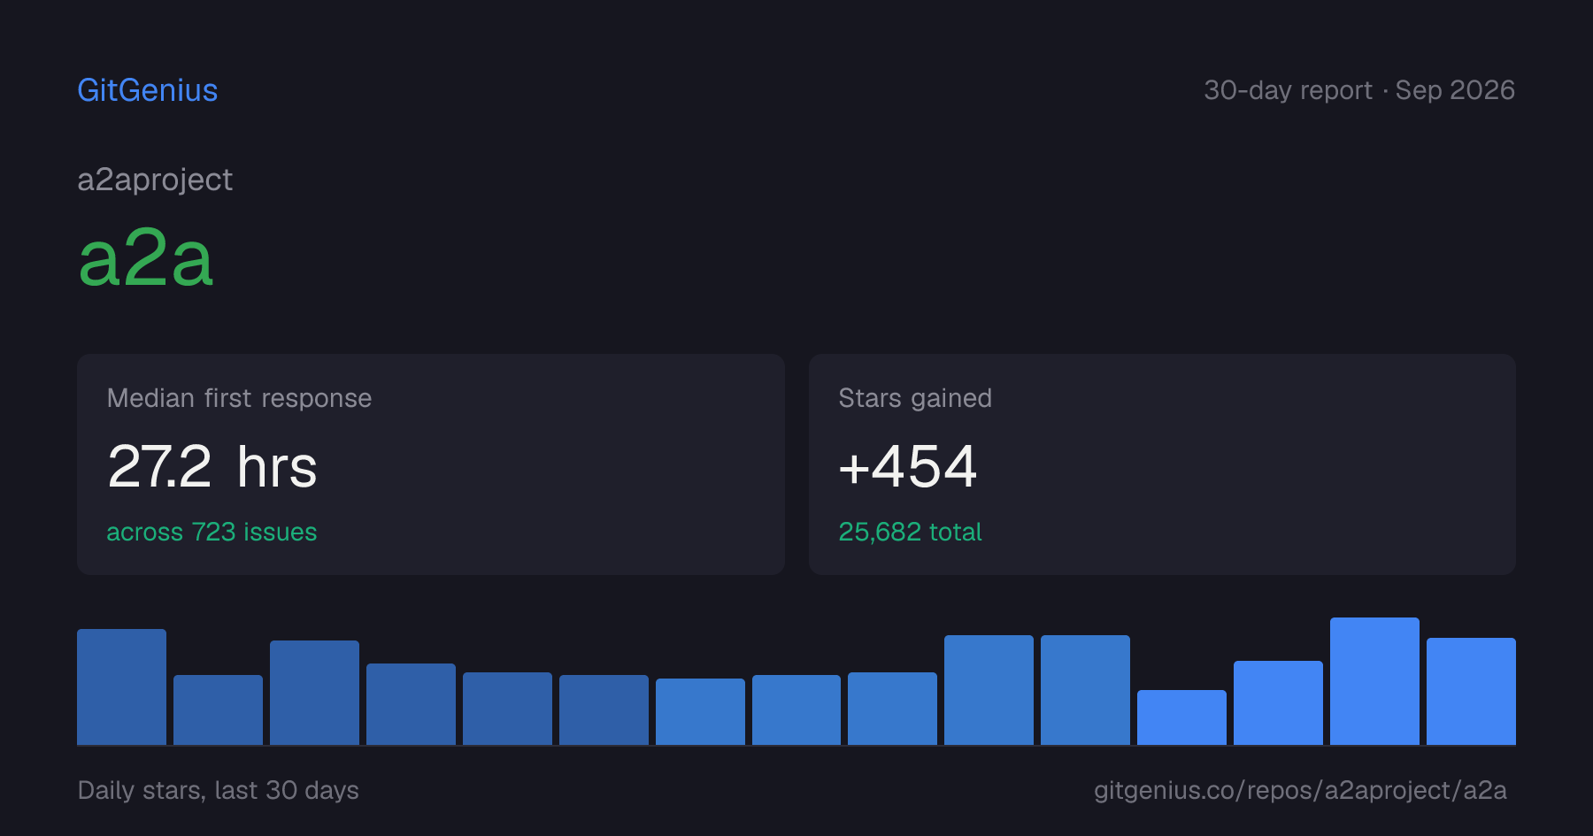Open gitgenius.co/repos/a2aproject/a2a URL
Viewport: 1593px width, 836px height.
coord(1300,790)
